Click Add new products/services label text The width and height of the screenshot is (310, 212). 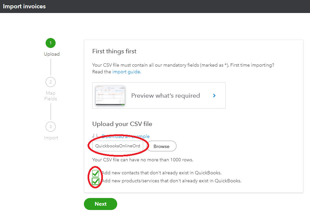[171, 181]
